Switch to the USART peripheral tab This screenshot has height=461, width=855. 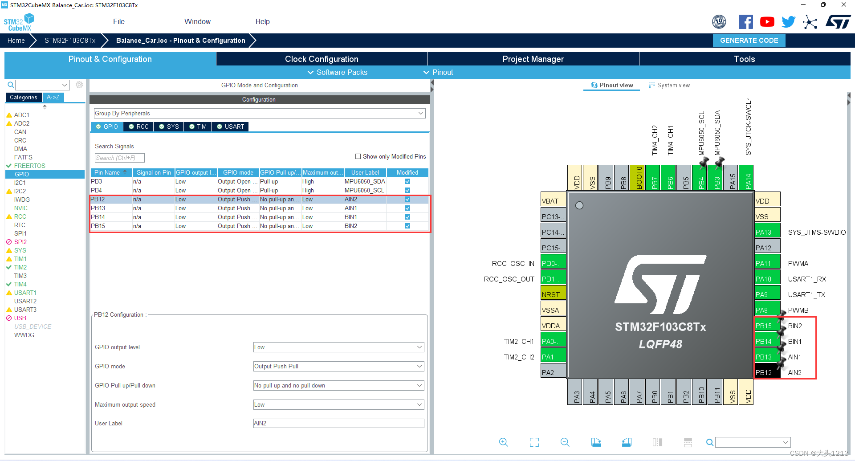pyautogui.click(x=230, y=126)
